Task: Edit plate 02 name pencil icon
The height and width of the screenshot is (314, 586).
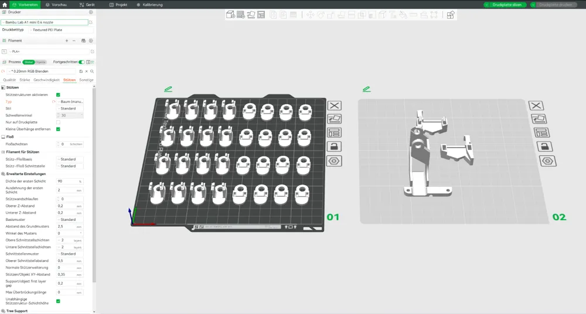Action: click(x=367, y=89)
